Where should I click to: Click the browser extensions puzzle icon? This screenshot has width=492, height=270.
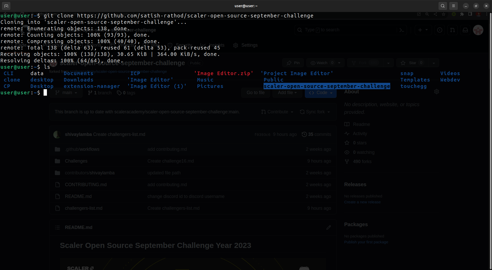tap(462, 14)
